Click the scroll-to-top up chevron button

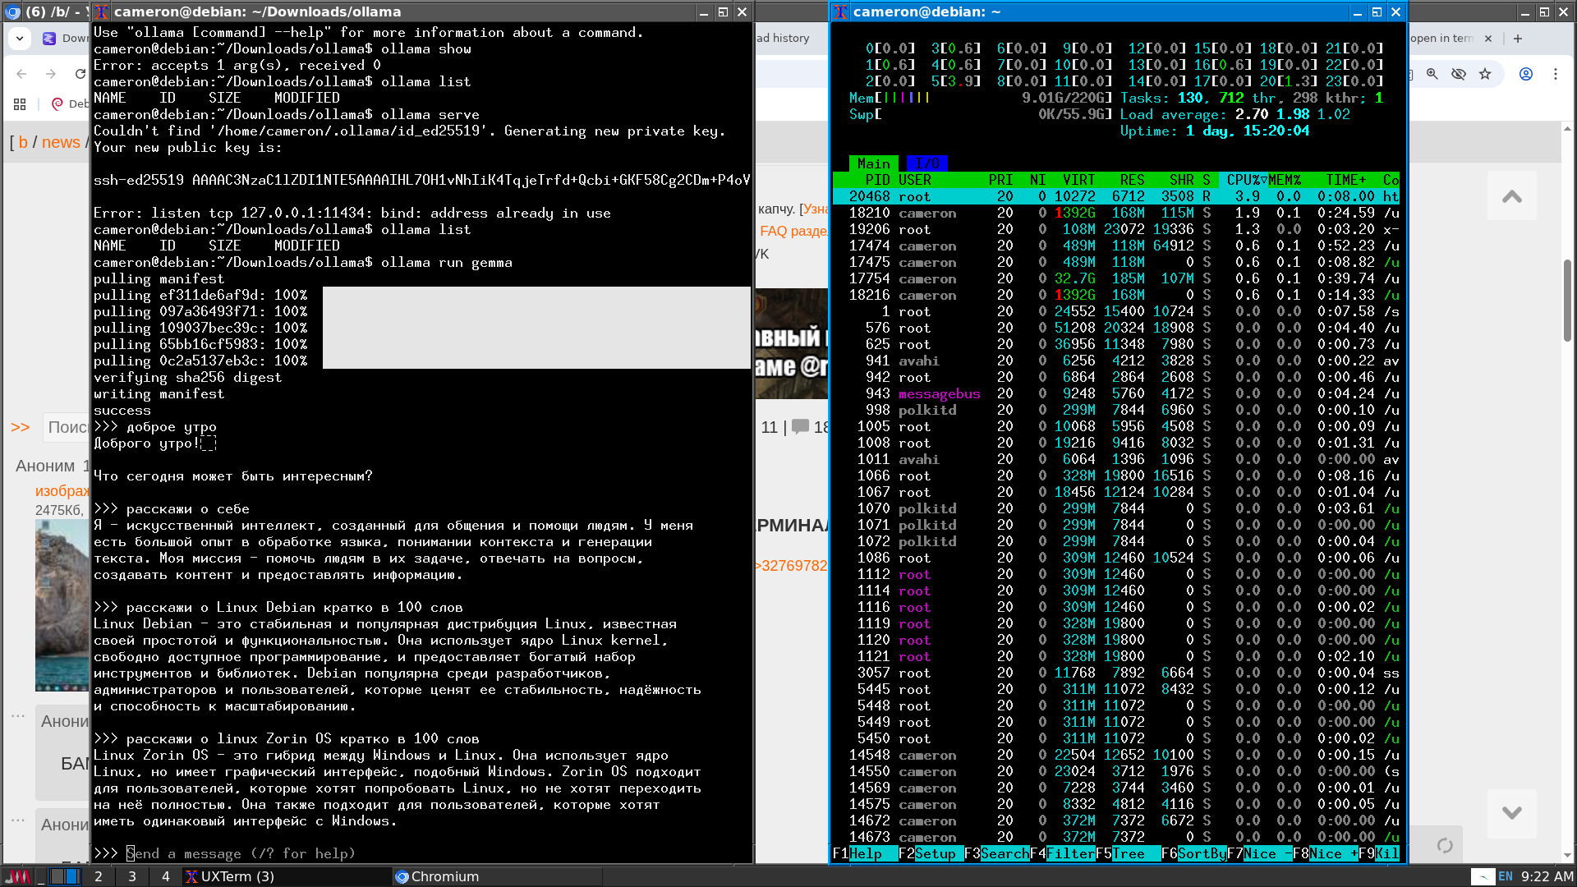click(x=1511, y=196)
